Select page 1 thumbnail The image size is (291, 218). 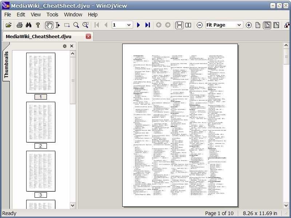41,73
